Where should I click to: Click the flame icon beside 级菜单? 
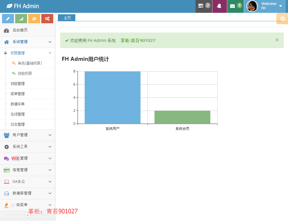tap(6, 205)
